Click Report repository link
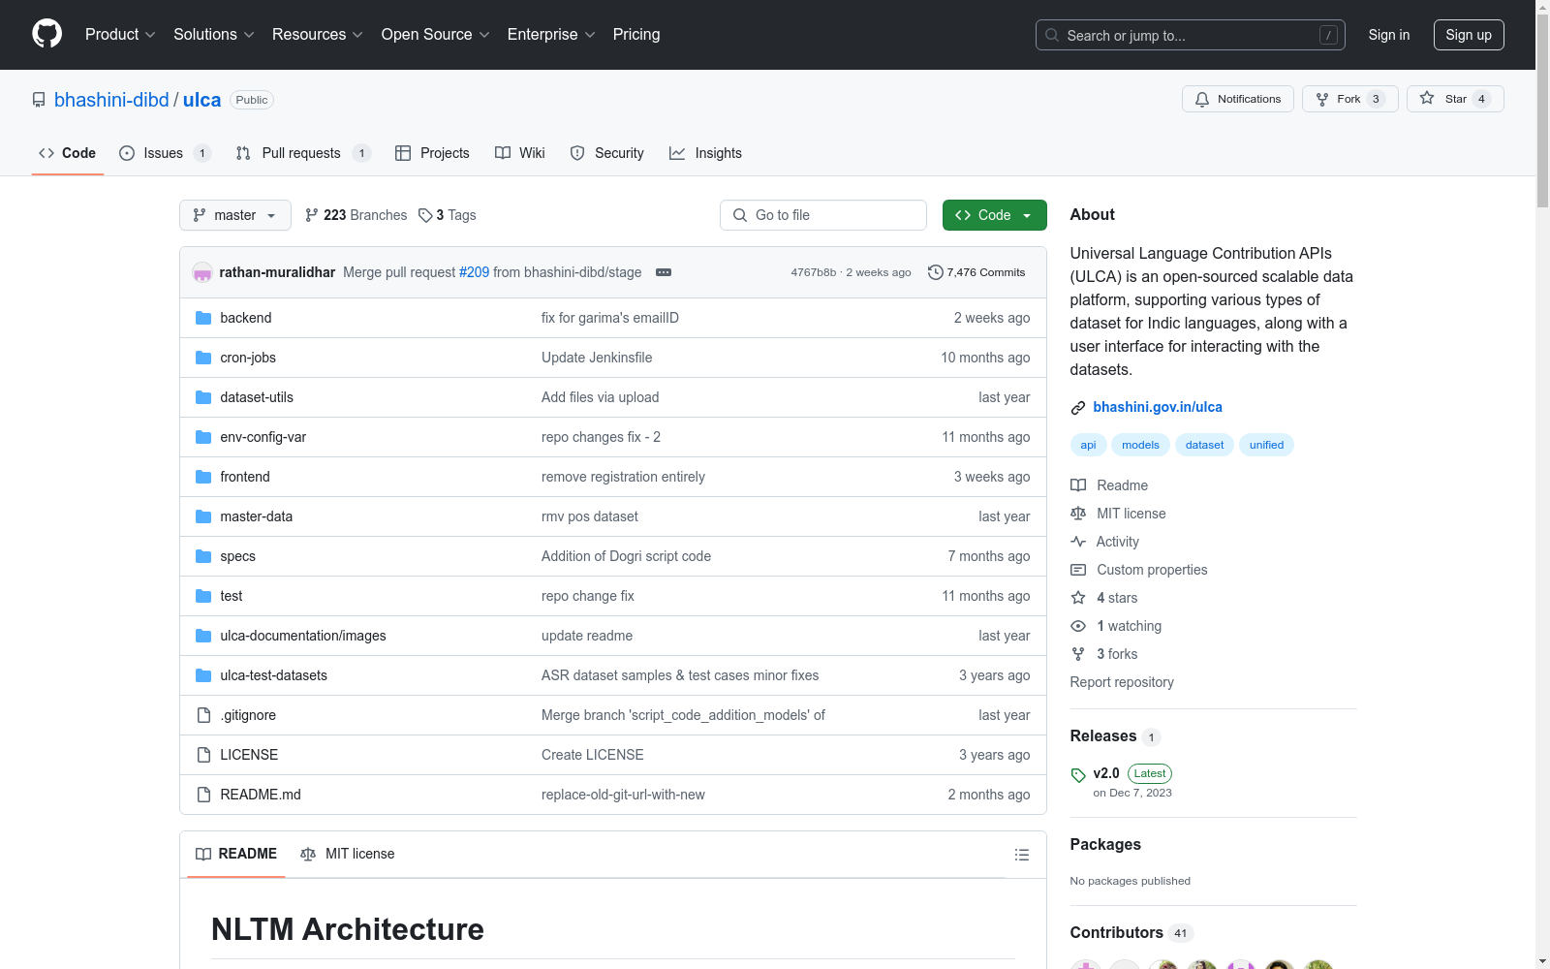 (x=1122, y=682)
